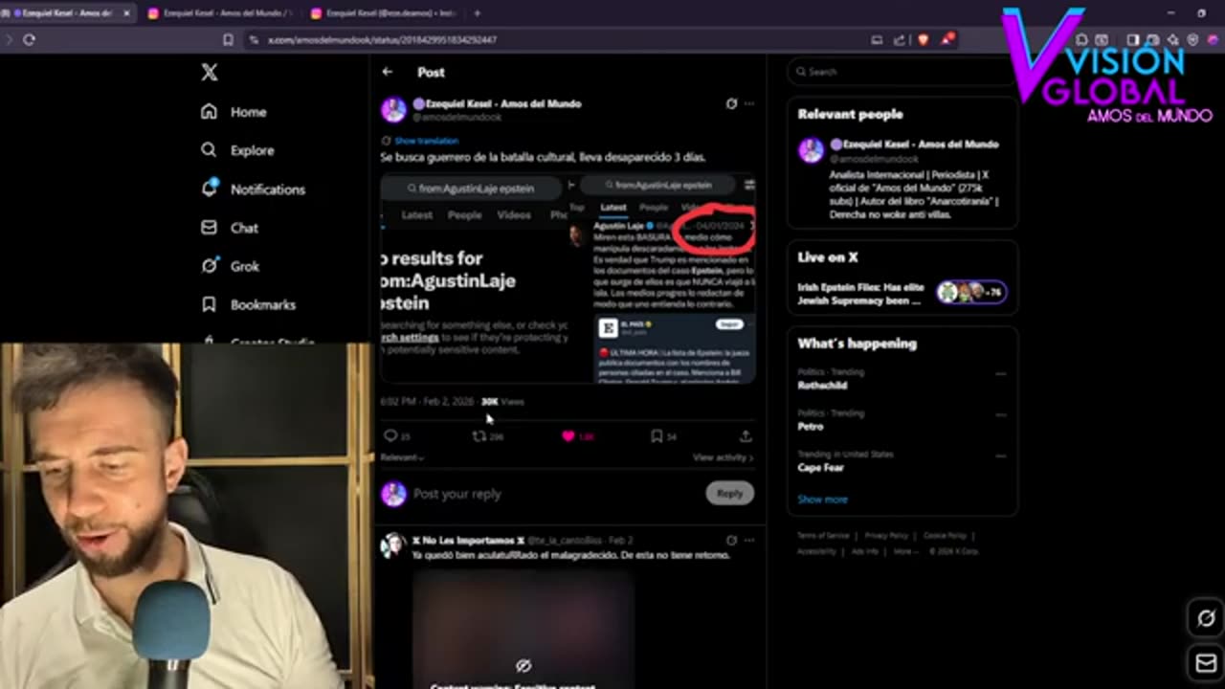1225x689 pixels.
Task: Click the post author's profile avatar
Action: pos(393,109)
